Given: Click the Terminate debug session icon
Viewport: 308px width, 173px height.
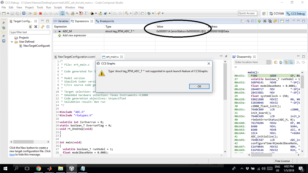Looking at the screenshot, I should (x=40, y=13).
